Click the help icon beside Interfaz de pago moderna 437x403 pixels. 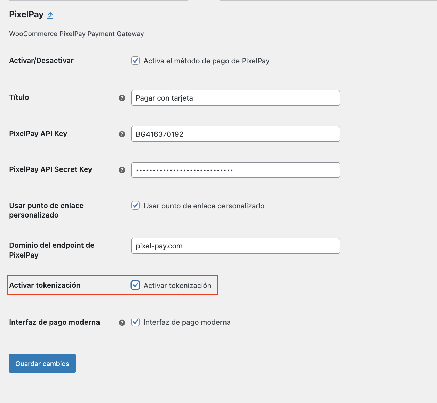click(122, 323)
